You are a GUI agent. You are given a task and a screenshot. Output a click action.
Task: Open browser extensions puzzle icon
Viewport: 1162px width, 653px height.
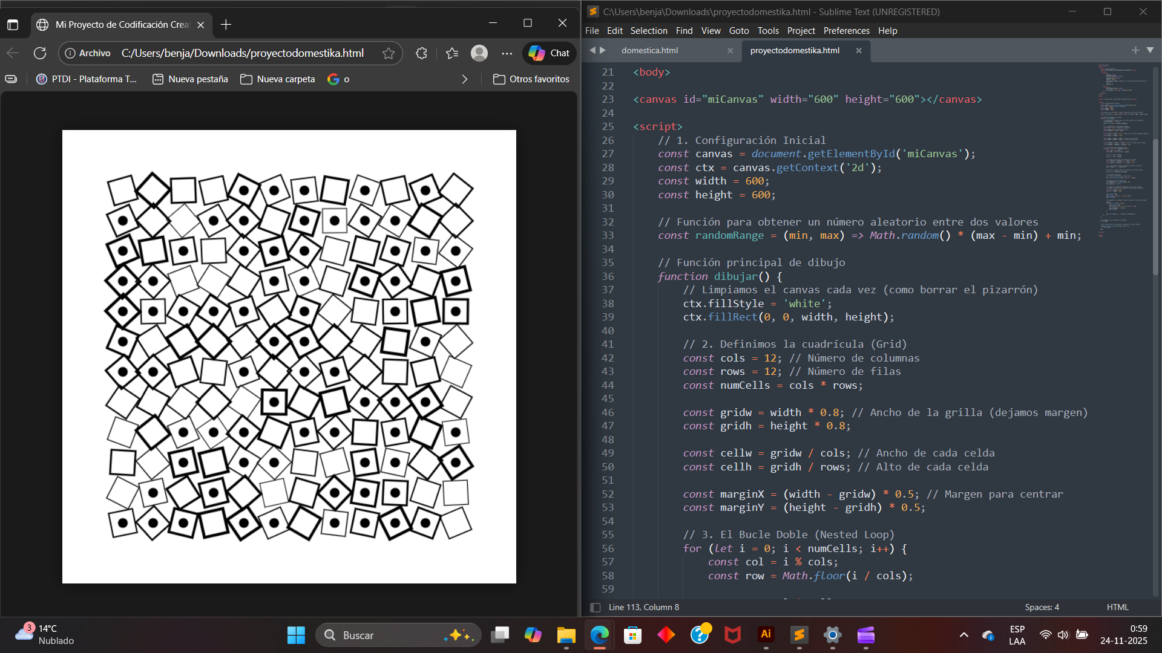point(422,53)
